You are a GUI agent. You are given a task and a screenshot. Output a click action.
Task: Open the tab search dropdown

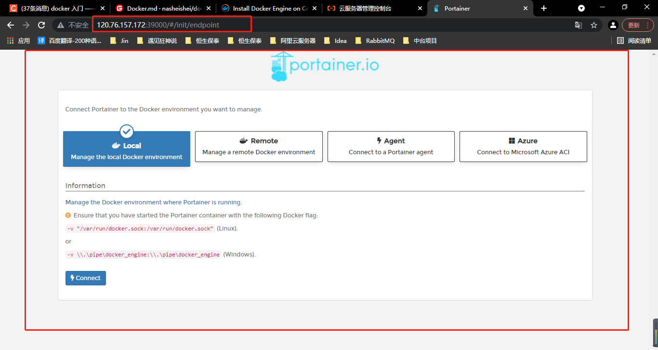(581, 8)
